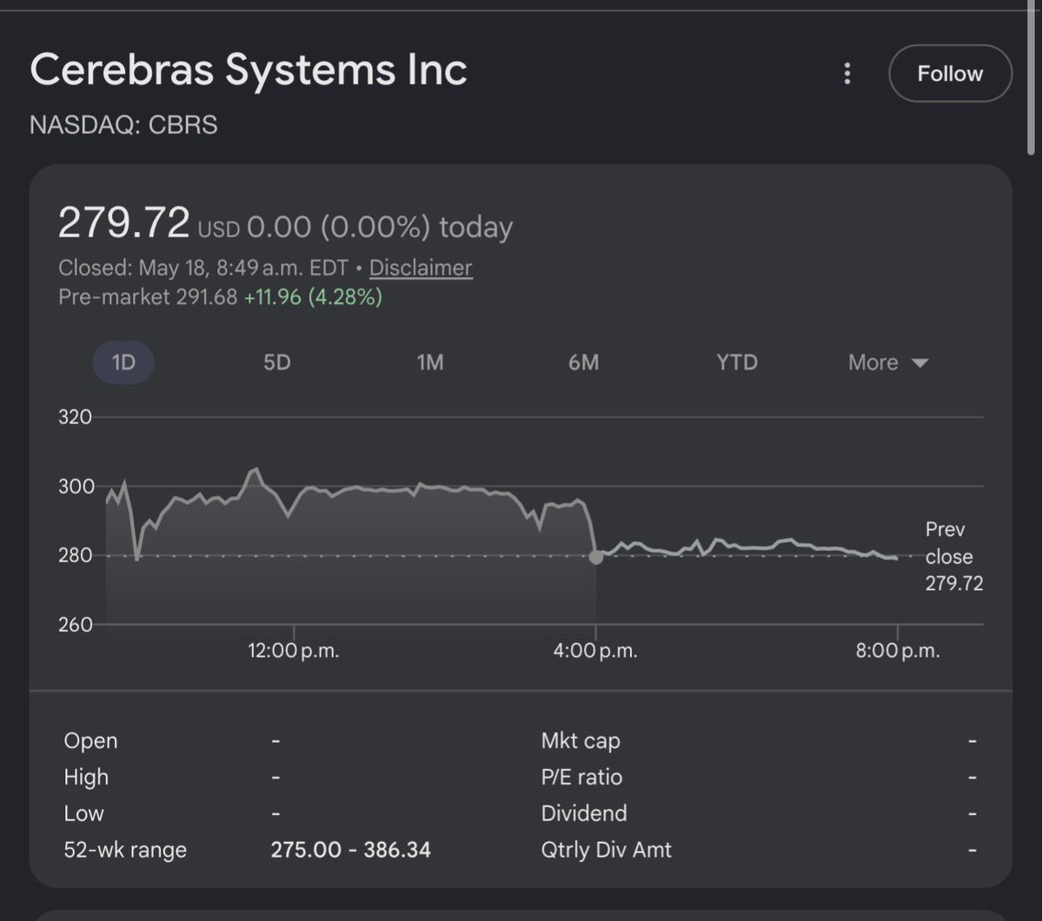Click the Pre-market 291.68 value
Screen dimensions: 1042x921
pos(148,297)
